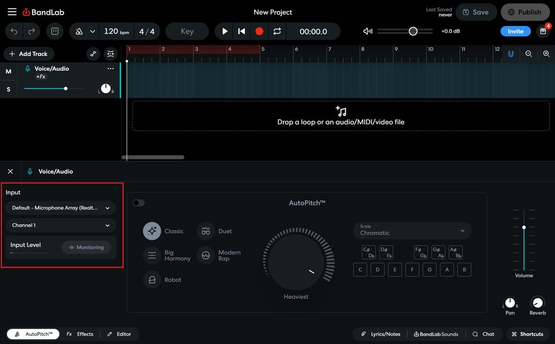Click the New Project title
This screenshot has height=344, width=555.
272,12
